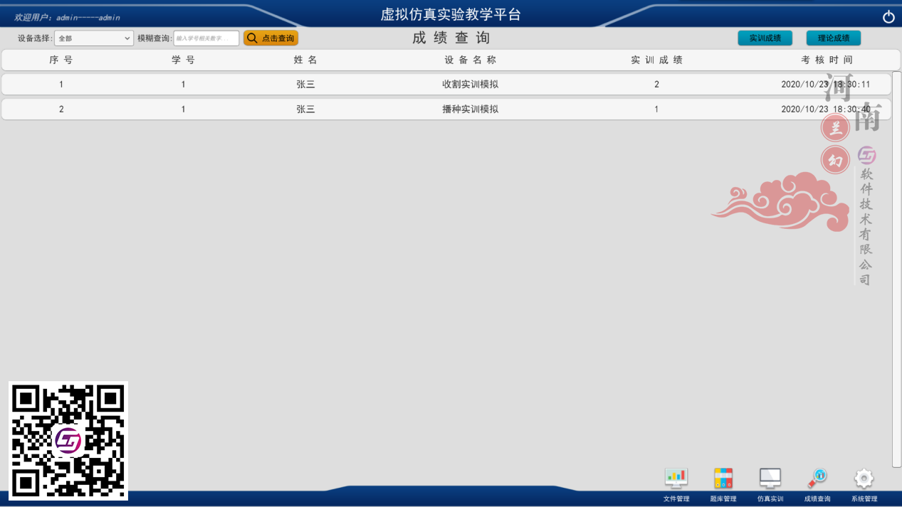Click the floating 兰 circle icon
Viewport: 902px width, 507px height.
pos(834,127)
